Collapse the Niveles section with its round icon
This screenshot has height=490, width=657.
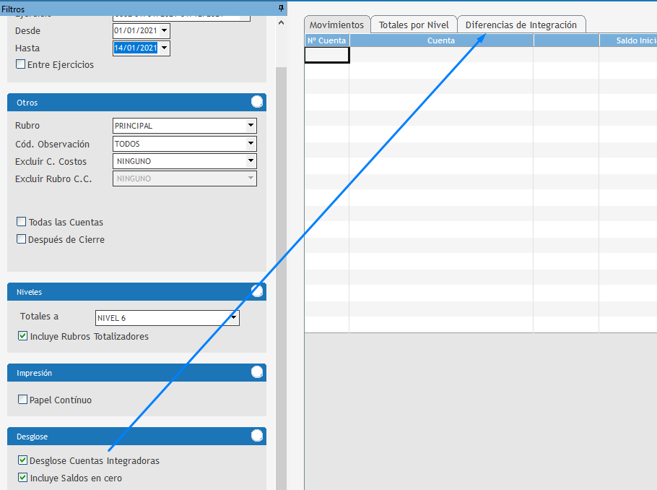click(x=257, y=291)
